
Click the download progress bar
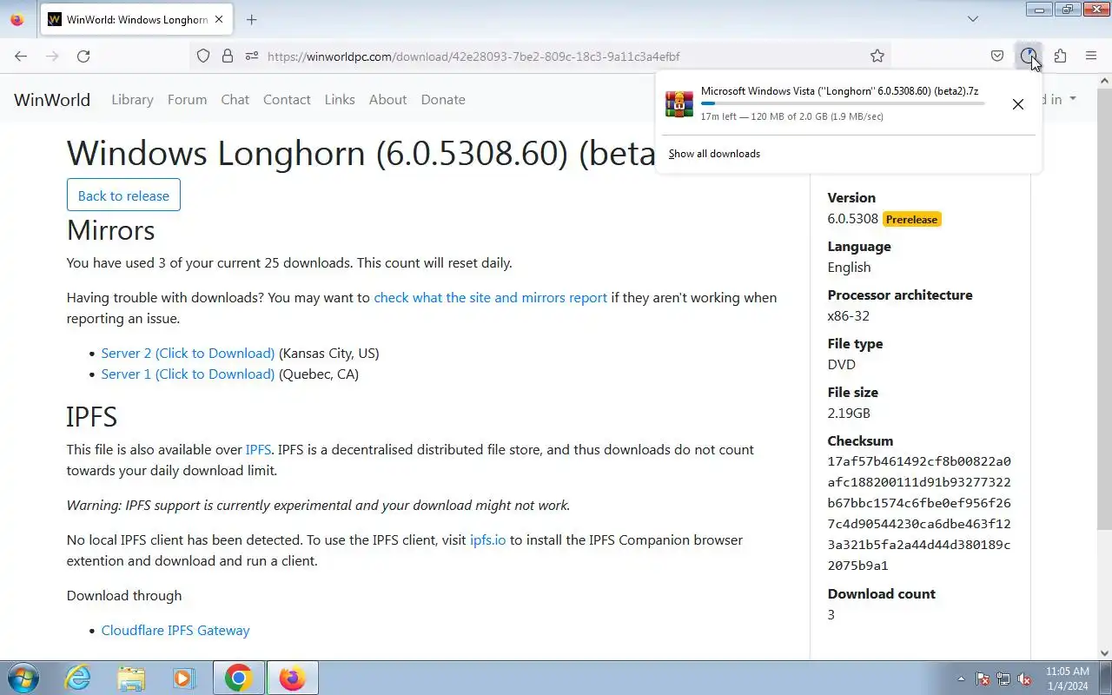coord(843,103)
